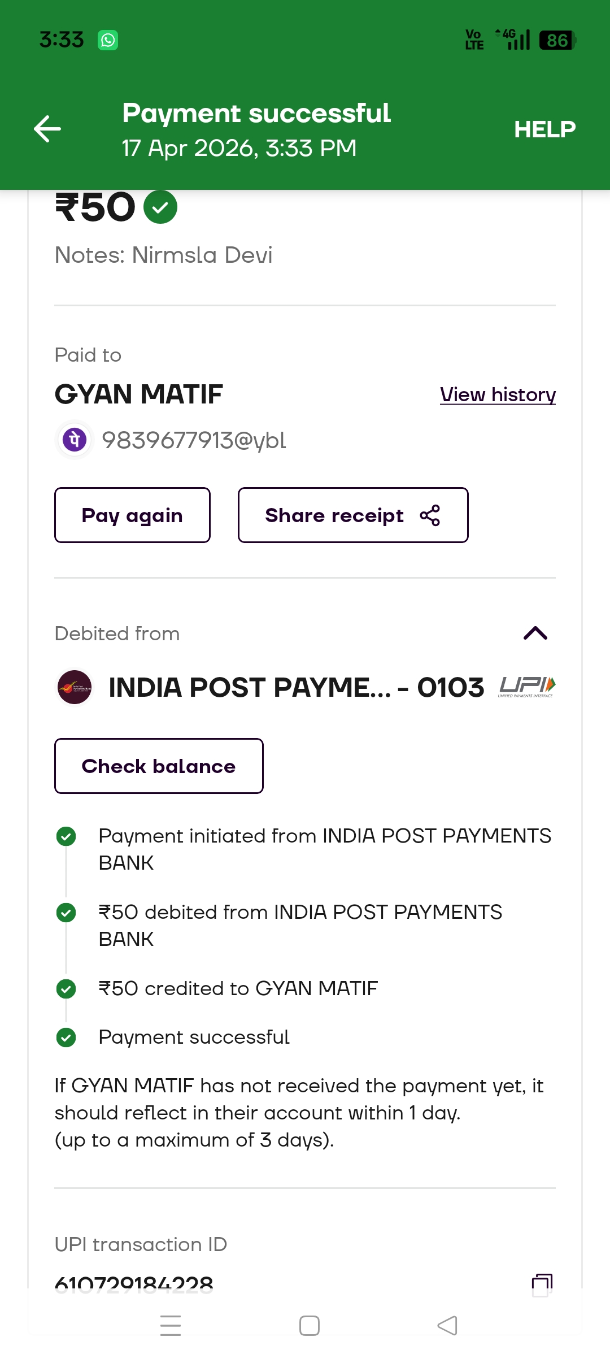The height and width of the screenshot is (1363, 610).
Task: Open HELP from the header
Action: 544,129
